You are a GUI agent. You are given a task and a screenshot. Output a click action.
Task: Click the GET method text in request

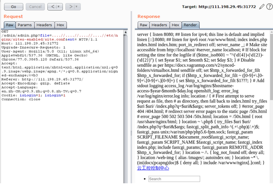point(5,32)
